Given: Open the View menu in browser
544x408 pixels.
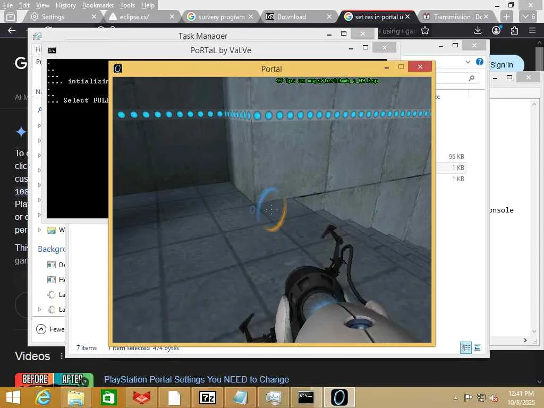Looking at the screenshot, I should 42,5.
